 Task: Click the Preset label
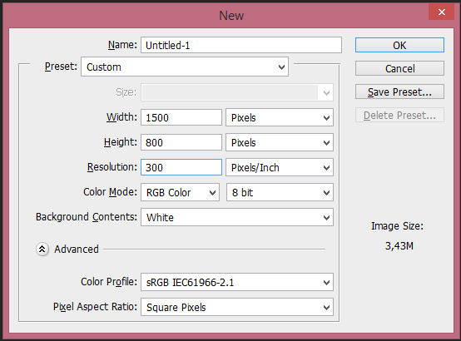click(x=61, y=67)
